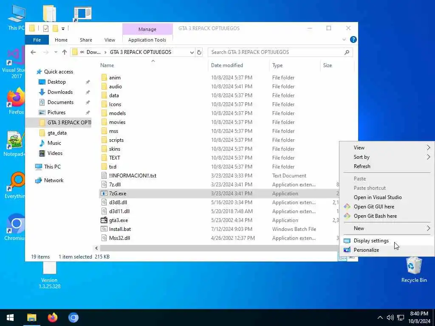Select the d3d8.dll file row
The height and width of the screenshot is (326, 435).
(219, 202)
